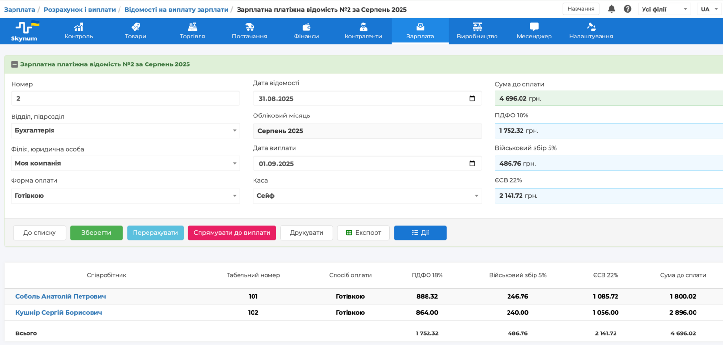Open the Фінанси wallet icon
Screen dimensions: 723x345
306,27
